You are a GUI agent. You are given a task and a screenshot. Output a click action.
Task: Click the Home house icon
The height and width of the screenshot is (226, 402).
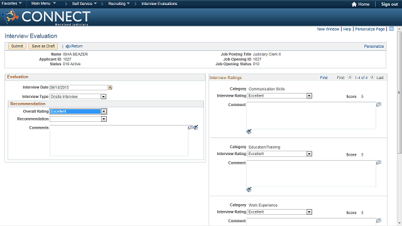(354, 4)
